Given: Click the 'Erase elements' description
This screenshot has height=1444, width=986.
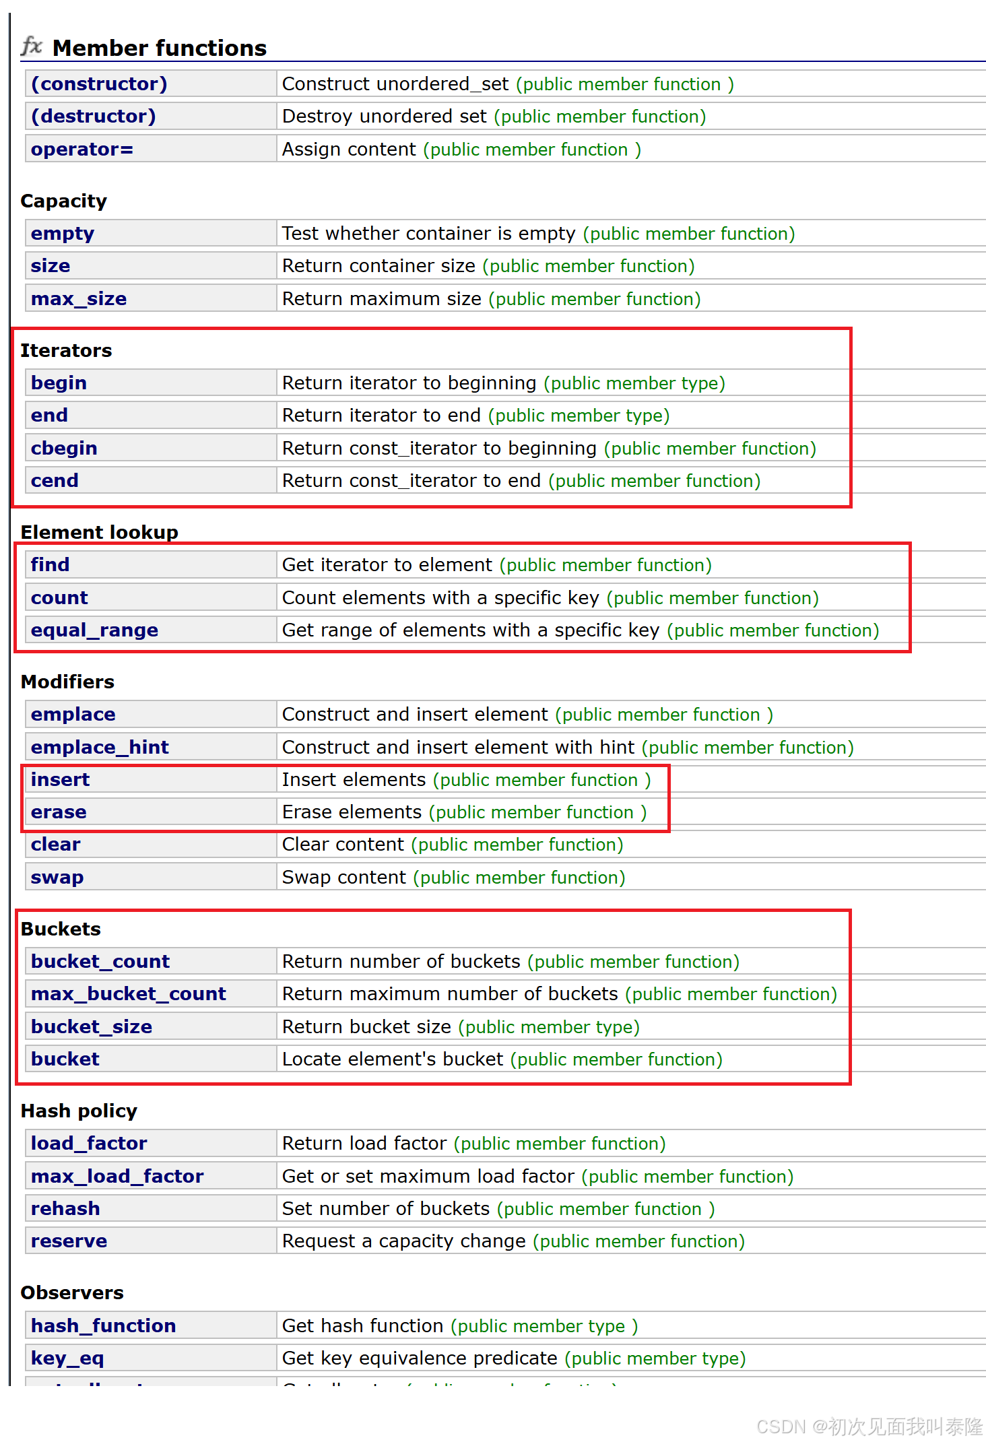Looking at the screenshot, I should 352,812.
